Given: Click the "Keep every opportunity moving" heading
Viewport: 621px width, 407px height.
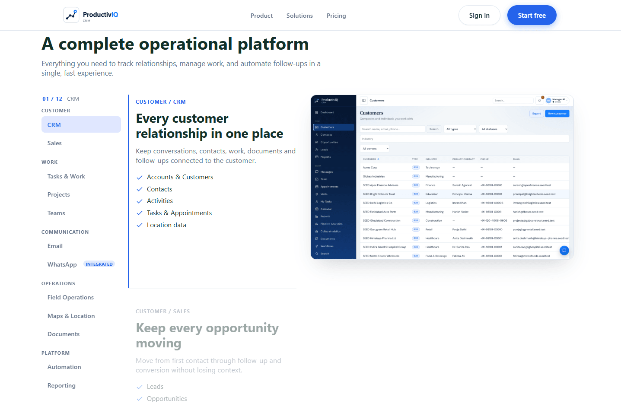Looking at the screenshot, I should [x=207, y=335].
